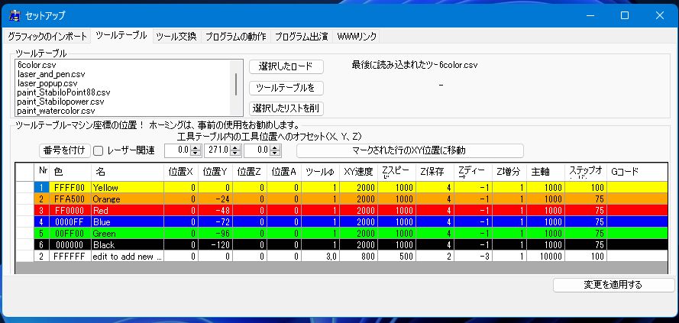Click the セットアップ window title icon

15,15
